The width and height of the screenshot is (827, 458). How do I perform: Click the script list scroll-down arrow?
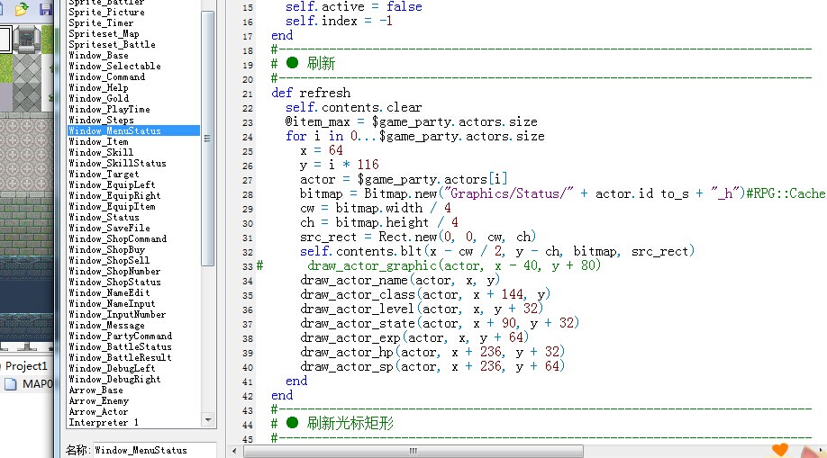pyautogui.click(x=208, y=420)
